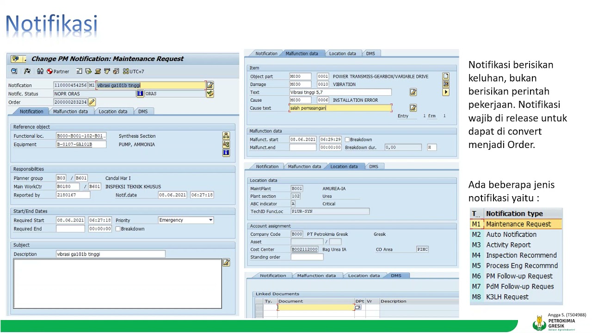Click the Required Start date field

point(70,220)
